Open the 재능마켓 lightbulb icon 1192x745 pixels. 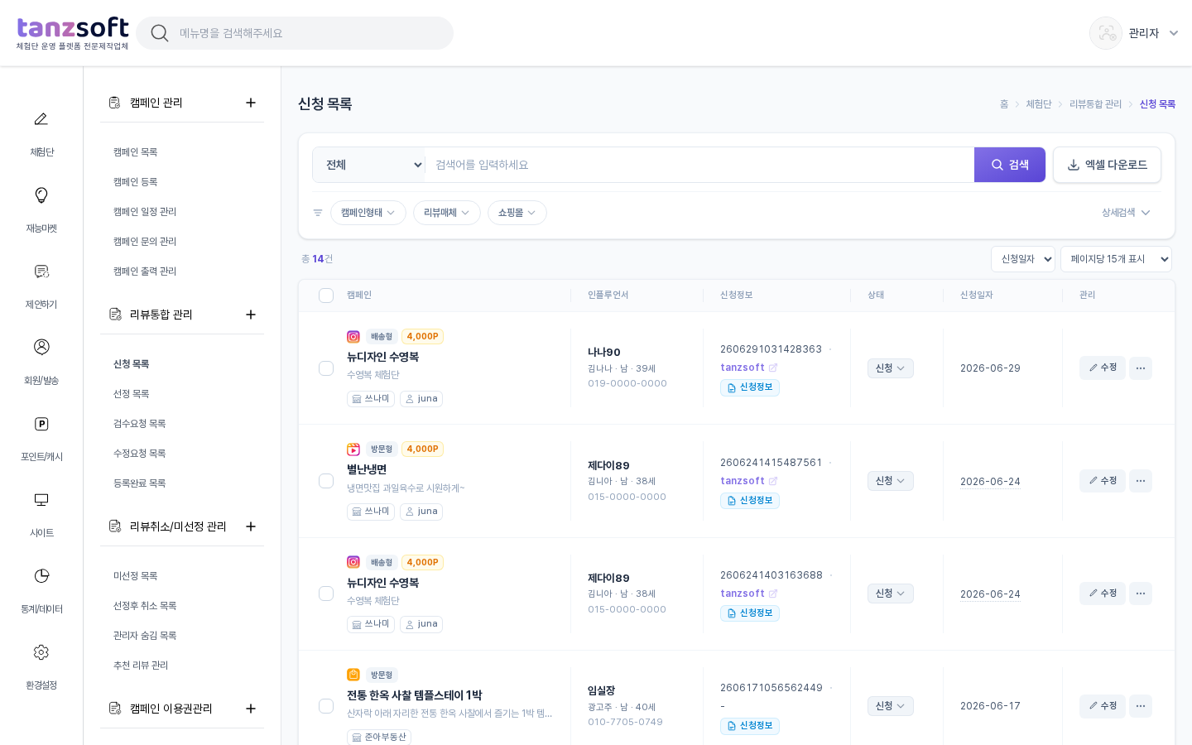coord(41,195)
